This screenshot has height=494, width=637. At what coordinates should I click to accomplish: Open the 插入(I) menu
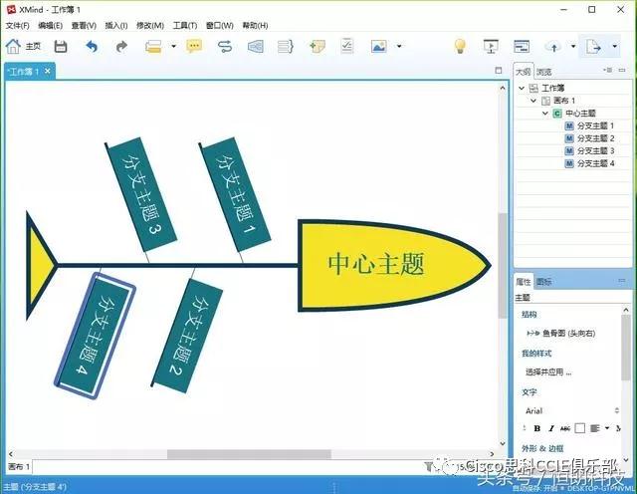115,25
